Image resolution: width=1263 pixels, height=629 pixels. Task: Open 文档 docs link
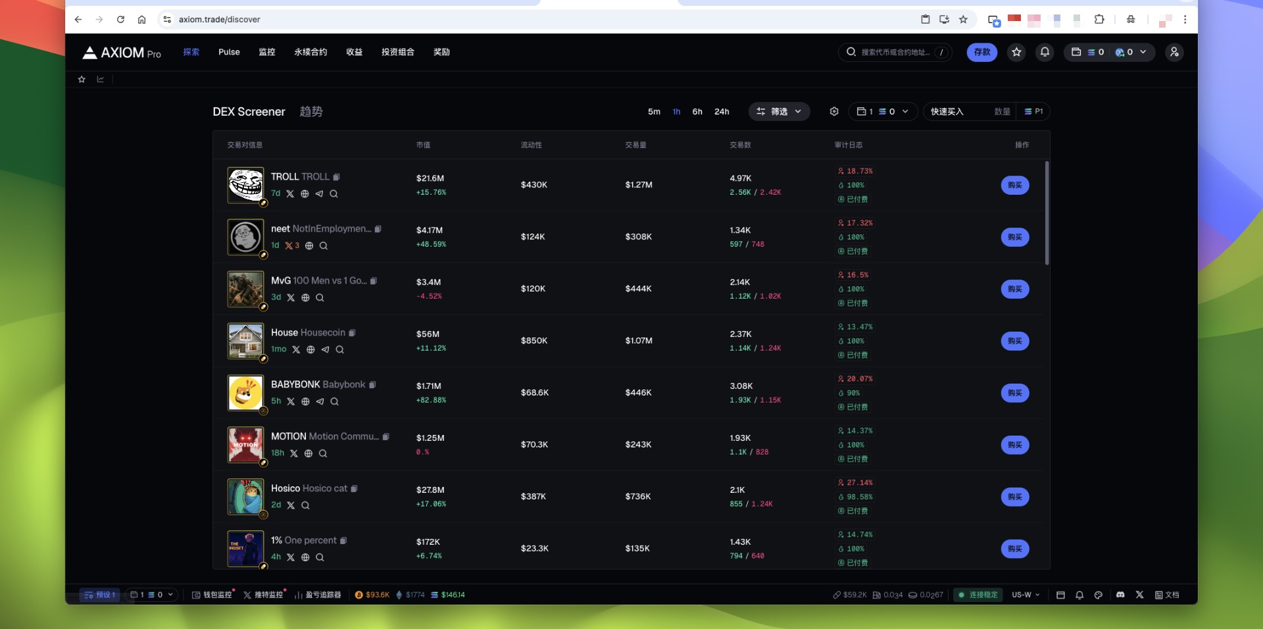point(1167,595)
